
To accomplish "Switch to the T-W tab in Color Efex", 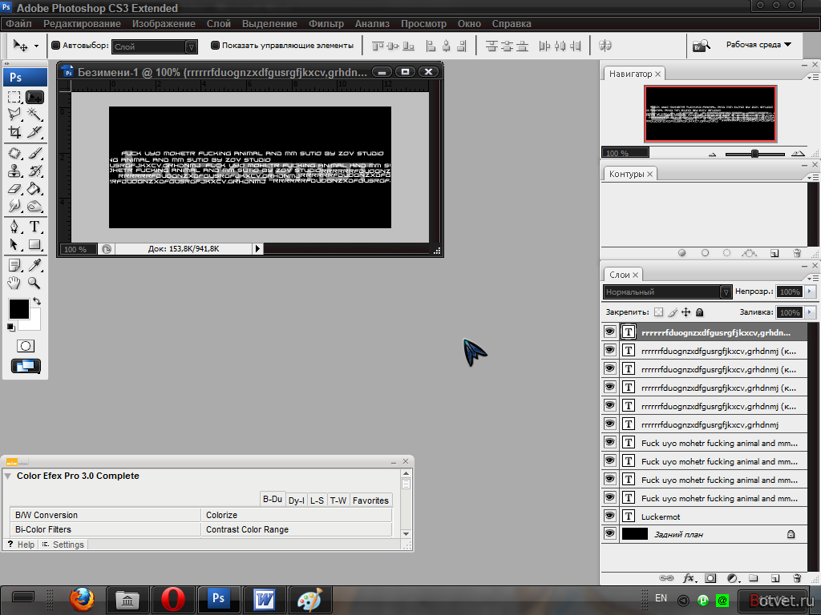I will pyautogui.click(x=338, y=500).
